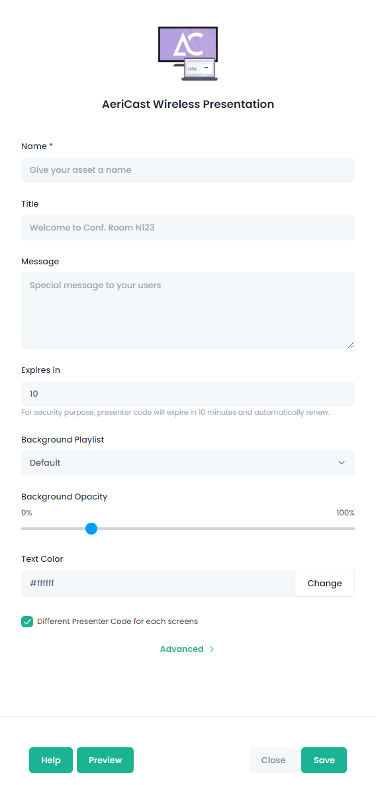Click the Close button
376x785 pixels.
point(273,760)
